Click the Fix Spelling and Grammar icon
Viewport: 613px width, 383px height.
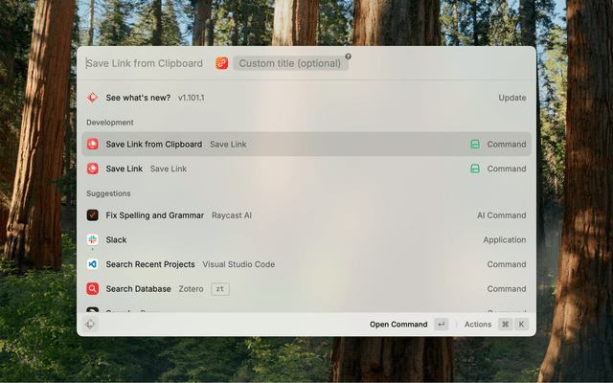(93, 215)
